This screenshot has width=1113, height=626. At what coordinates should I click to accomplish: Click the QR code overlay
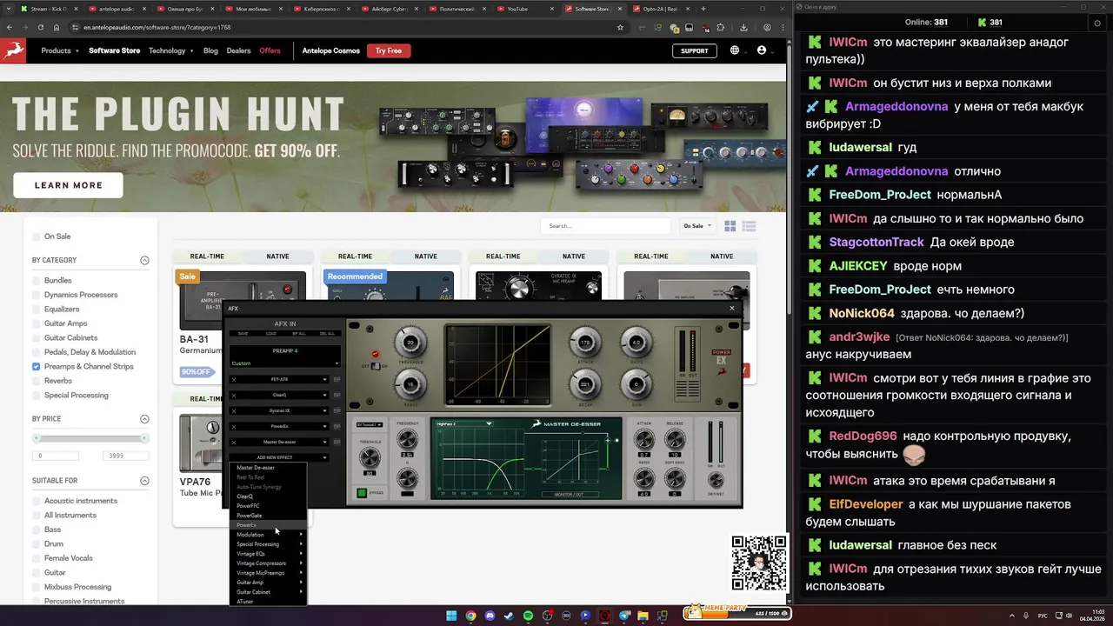[x=759, y=563]
